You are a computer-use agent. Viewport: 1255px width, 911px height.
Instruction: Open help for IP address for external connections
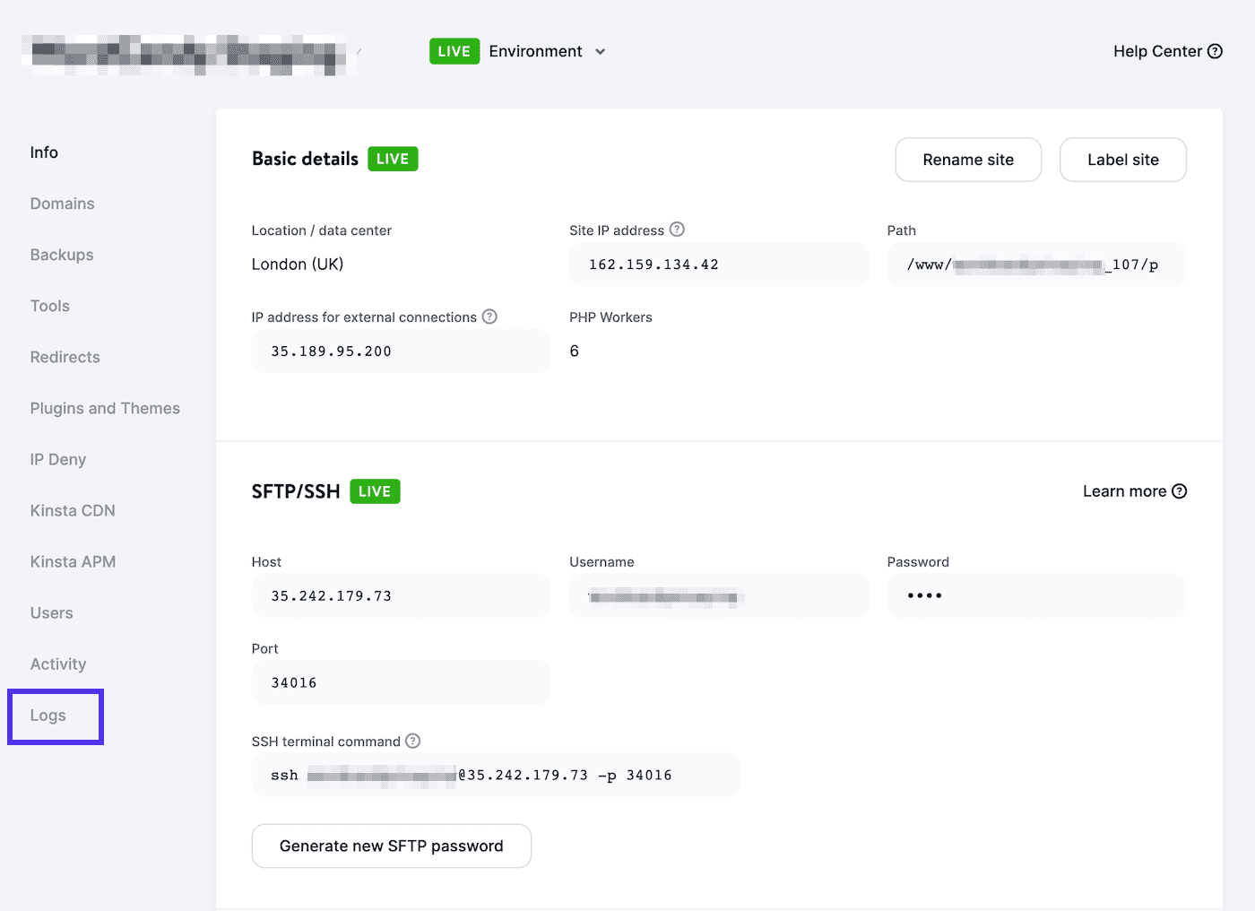[489, 317]
